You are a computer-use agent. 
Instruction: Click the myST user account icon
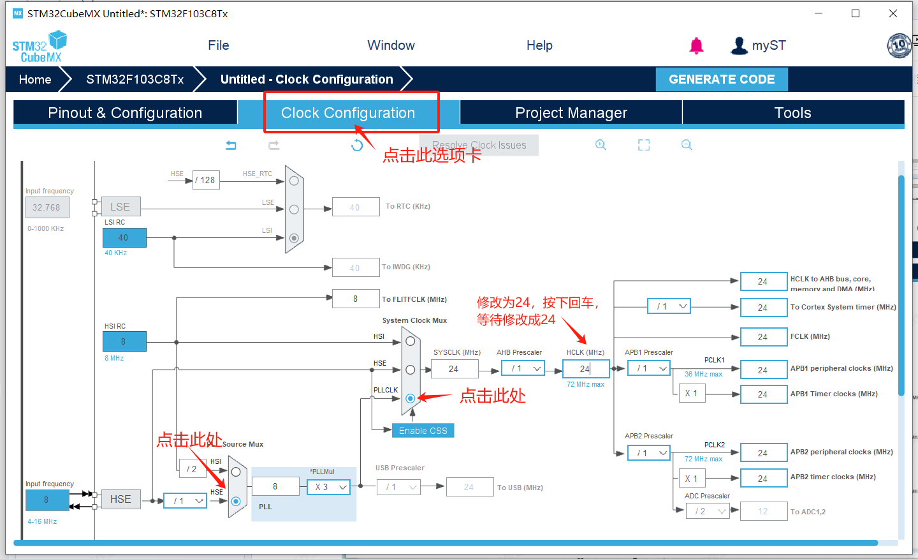point(739,45)
